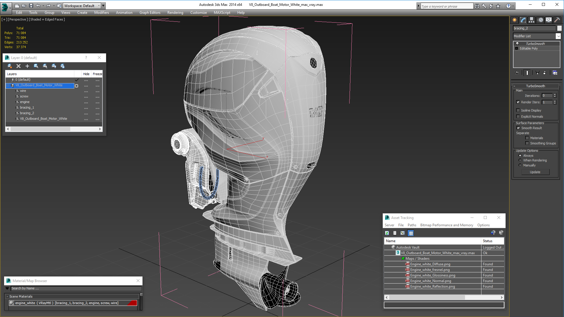Image resolution: width=564 pixels, height=317 pixels.
Task: Click the bracing_2 object color swatch
Action: click(x=559, y=28)
